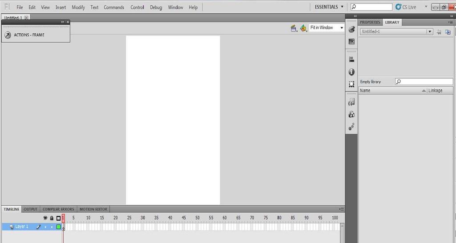Toggle Show All Layers as Outlines square

(x=58, y=218)
